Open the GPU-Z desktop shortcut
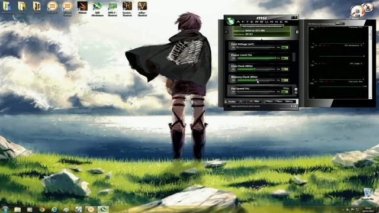Image resolution: width=379 pixels, height=213 pixels. (113, 9)
